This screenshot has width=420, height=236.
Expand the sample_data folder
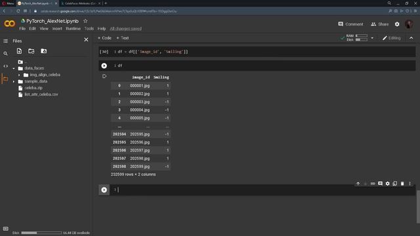tap(14, 81)
